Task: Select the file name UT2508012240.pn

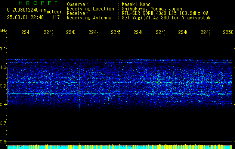Action: point(27,10)
